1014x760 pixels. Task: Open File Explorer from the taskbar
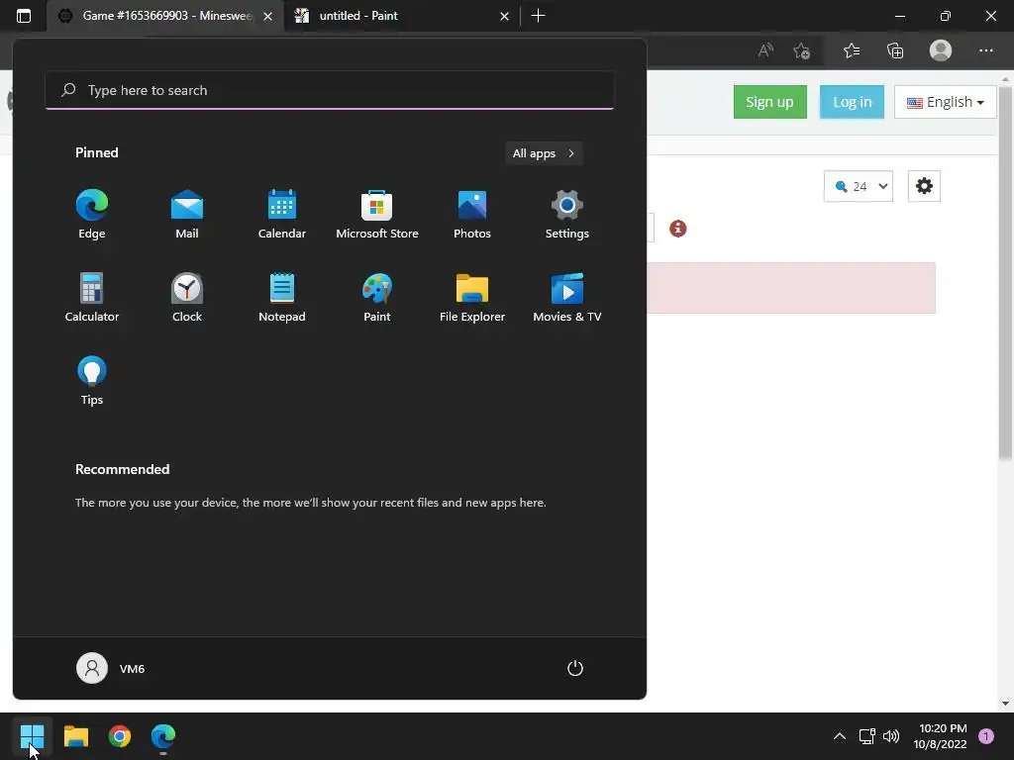pyautogui.click(x=76, y=736)
